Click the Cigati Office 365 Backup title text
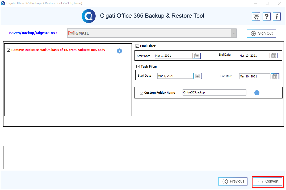286x190 pixels. point(152,16)
